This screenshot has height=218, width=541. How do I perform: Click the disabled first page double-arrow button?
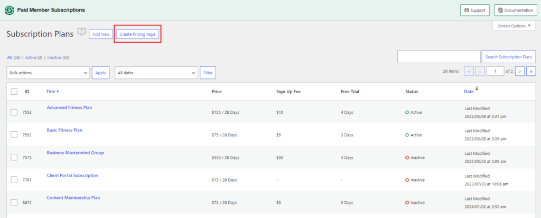point(469,71)
